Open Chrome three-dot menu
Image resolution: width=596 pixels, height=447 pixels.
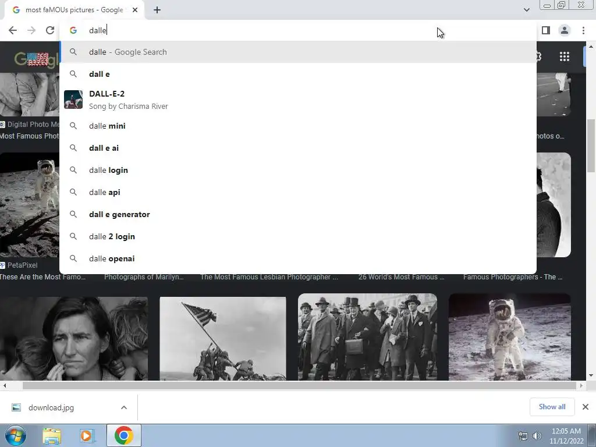(x=583, y=30)
